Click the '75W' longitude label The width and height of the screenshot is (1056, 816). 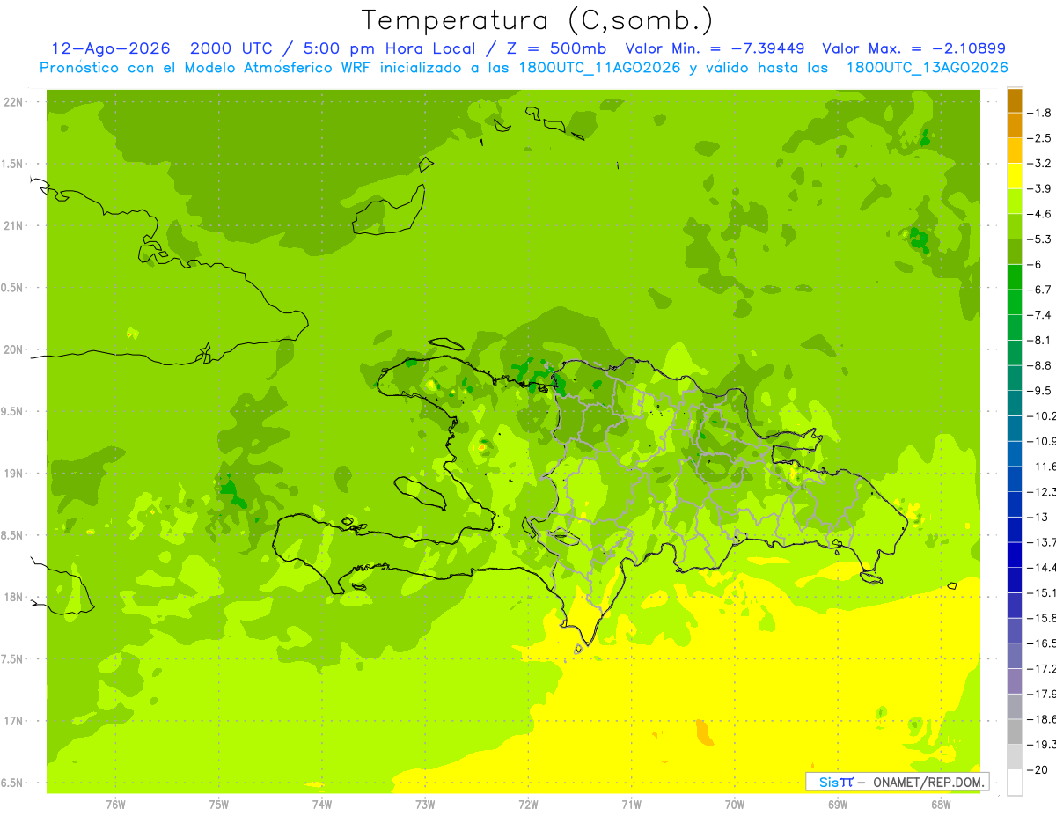[x=218, y=805]
